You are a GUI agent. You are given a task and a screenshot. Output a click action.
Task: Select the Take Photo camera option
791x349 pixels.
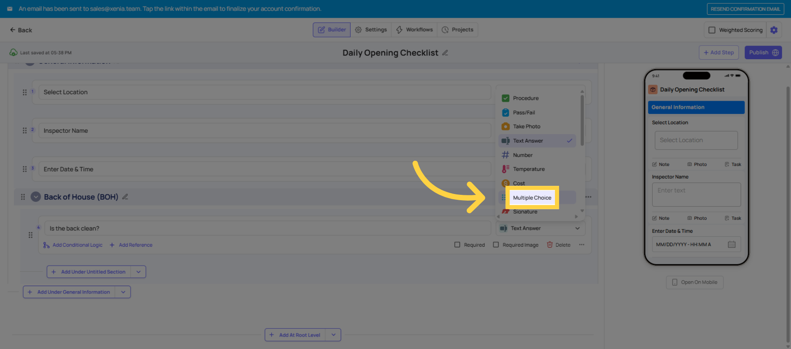[x=527, y=127]
